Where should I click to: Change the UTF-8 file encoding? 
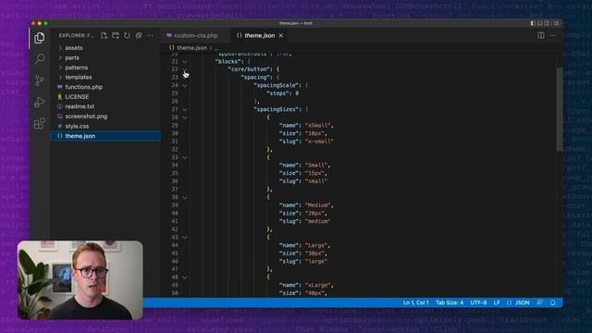[478, 302]
